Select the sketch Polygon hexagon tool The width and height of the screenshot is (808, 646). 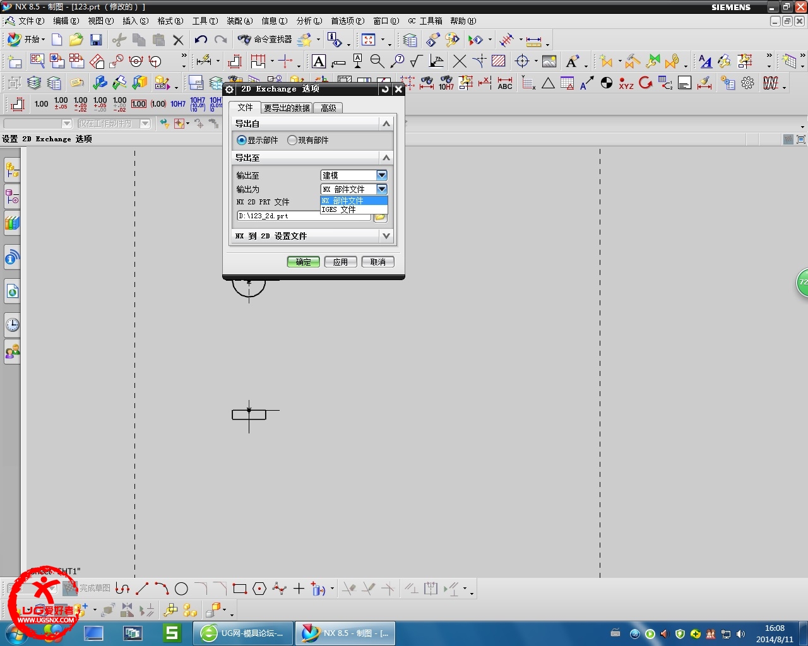pos(259,589)
